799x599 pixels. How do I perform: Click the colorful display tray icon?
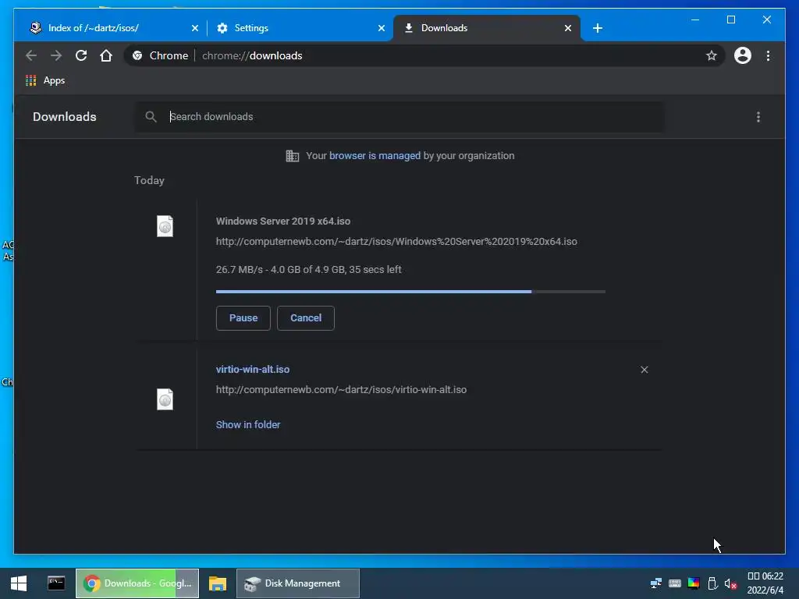[694, 583]
